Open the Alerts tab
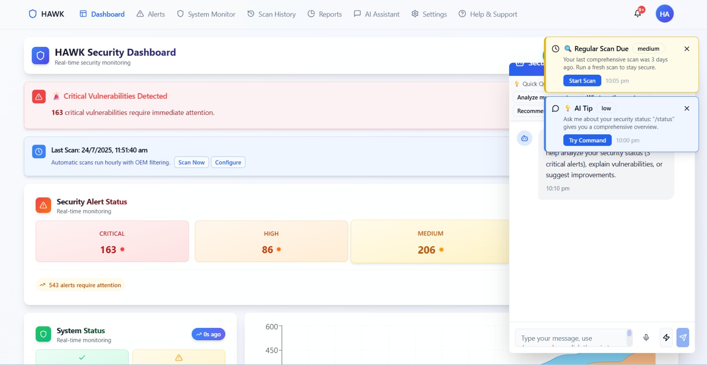Image resolution: width=707 pixels, height=365 pixels. pyautogui.click(x=151, y=14)
